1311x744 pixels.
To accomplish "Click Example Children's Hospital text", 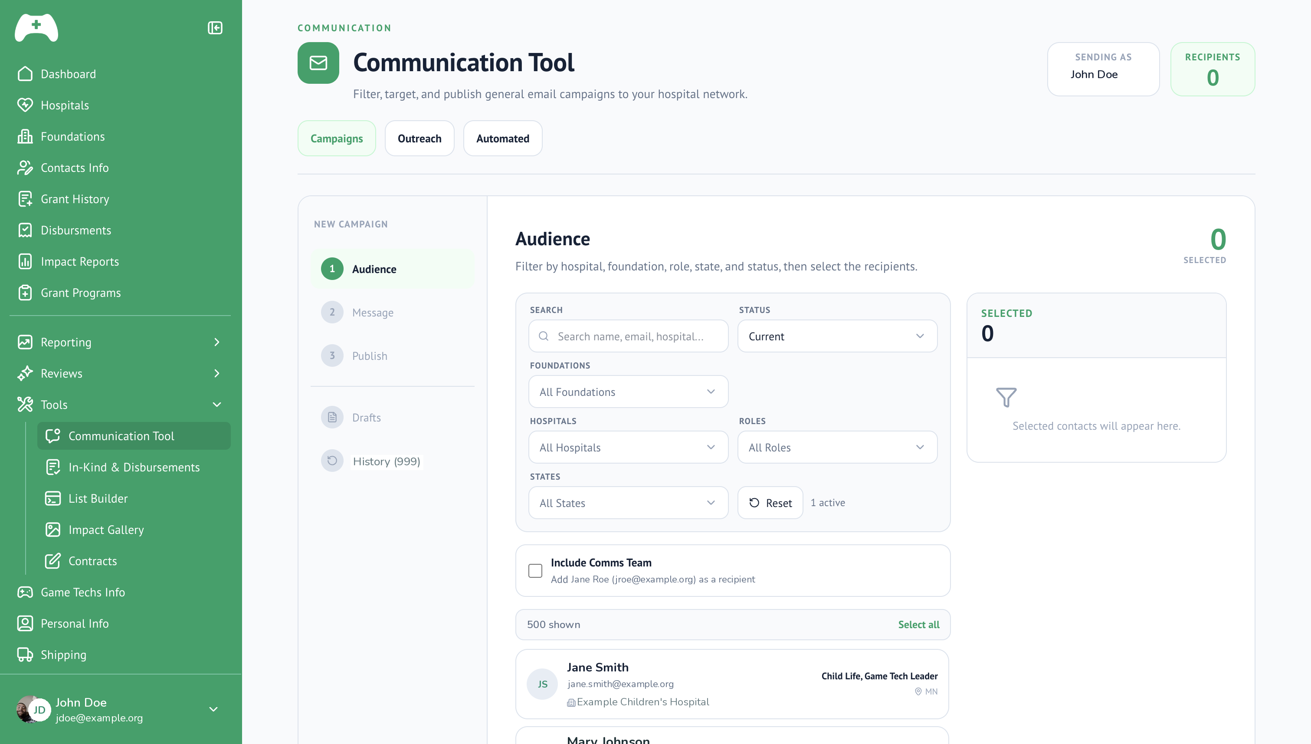I will [643, 702].
